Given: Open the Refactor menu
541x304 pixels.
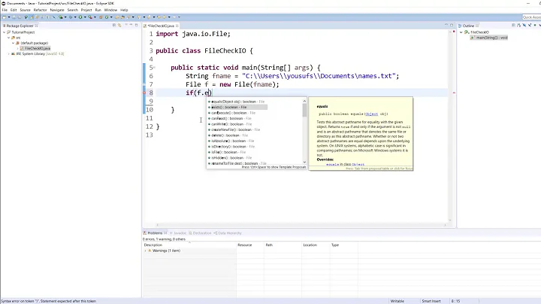Looking at the screenshot, I should [x=40, y=10].
